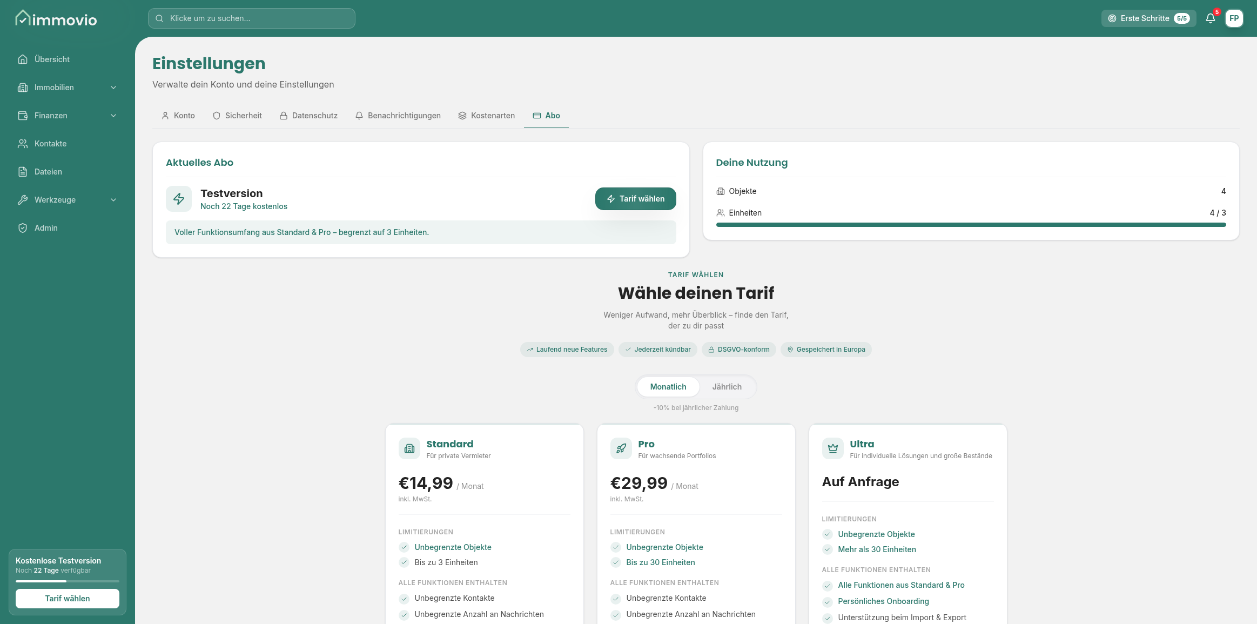Switch billing to Jährlich
The height and width of the screenshot is (624, 1257).
(727, 387)
